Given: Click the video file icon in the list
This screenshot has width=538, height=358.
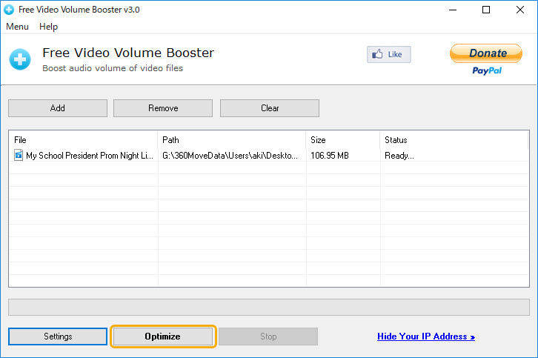Looking at the screenshot, I should pyautogui.click(x=19, y=156).
